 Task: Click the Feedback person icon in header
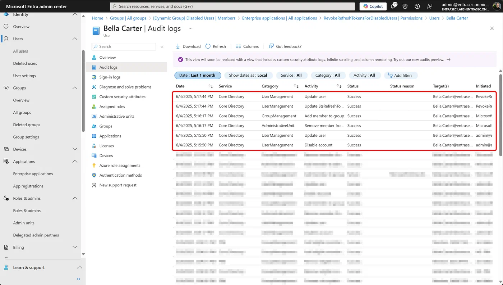(x=429, y=6)
